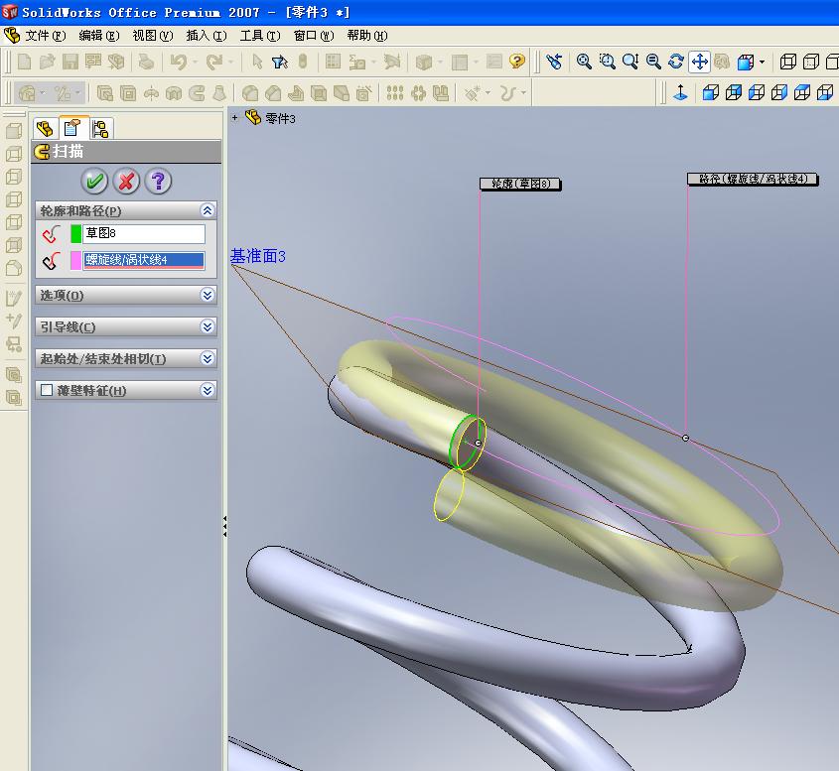Switch to Front view cube icon
This screenshot has height=771, width=839.
click(x=711, y=93)
